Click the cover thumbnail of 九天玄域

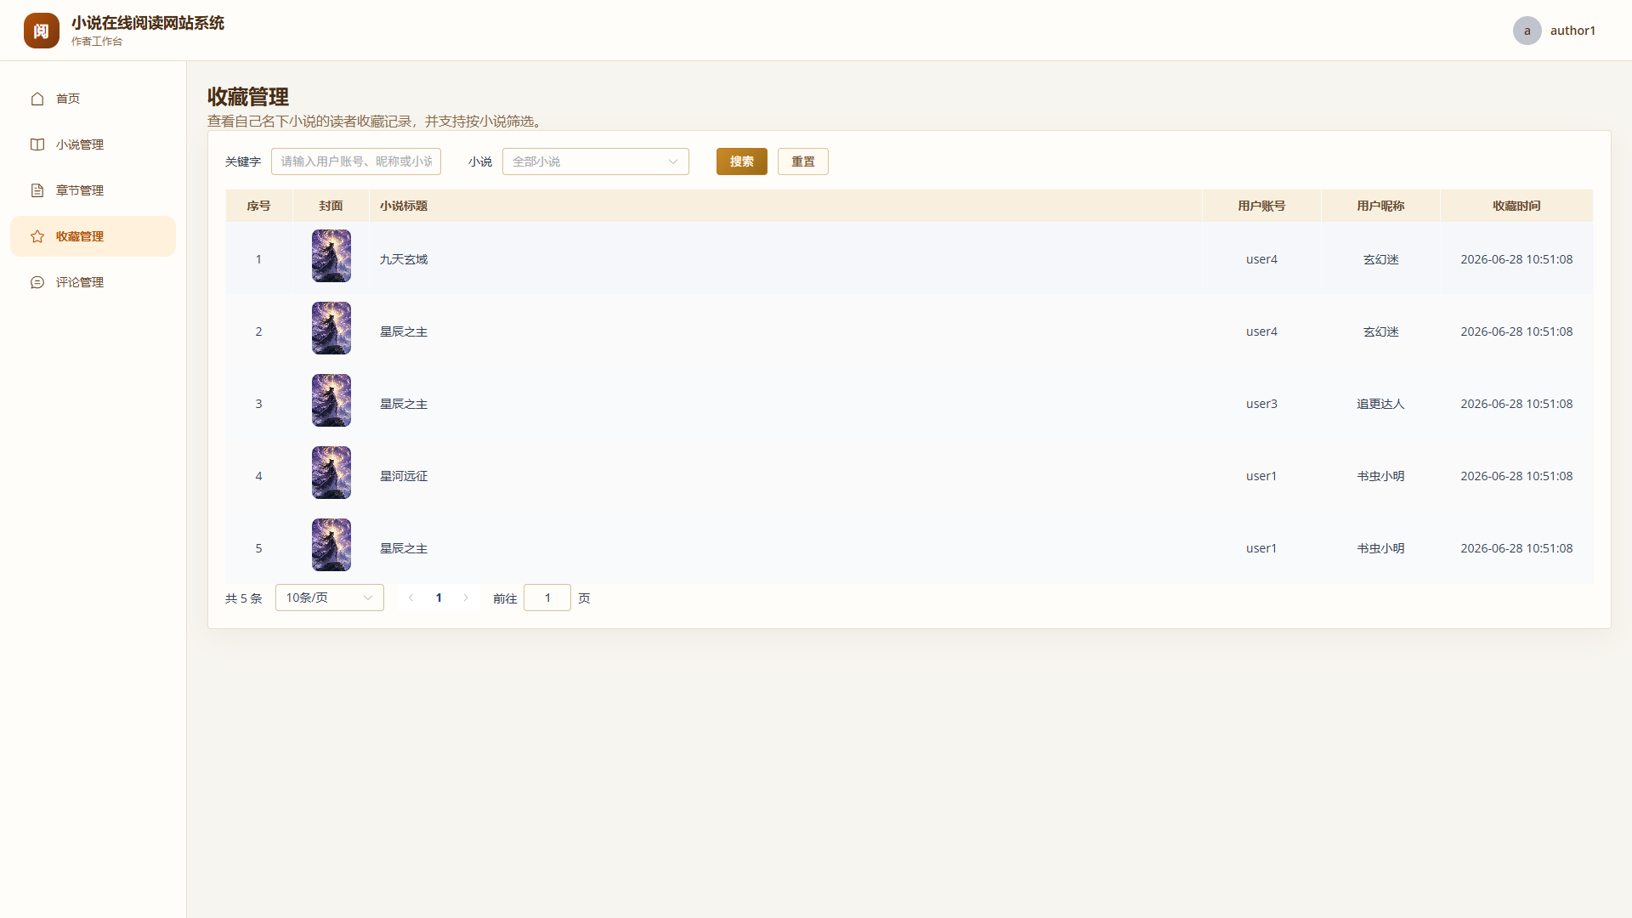(331, 256)
